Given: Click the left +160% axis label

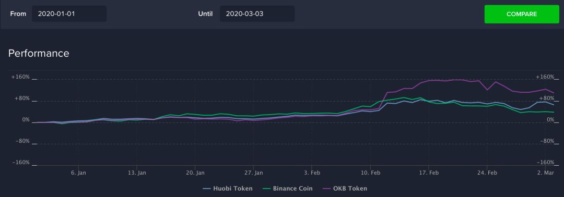Looking at the screenshot, I should click(20, 77).
